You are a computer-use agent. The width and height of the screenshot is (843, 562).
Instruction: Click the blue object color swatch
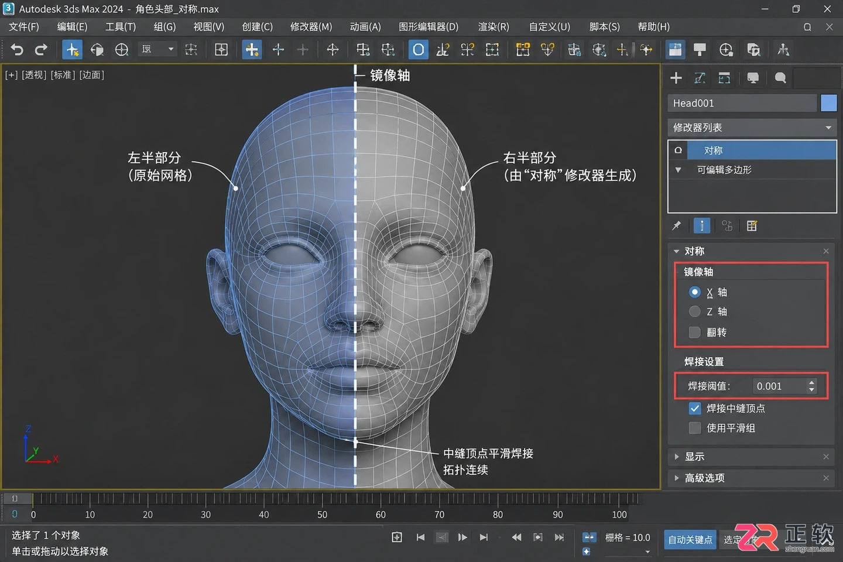click(829, 103)
